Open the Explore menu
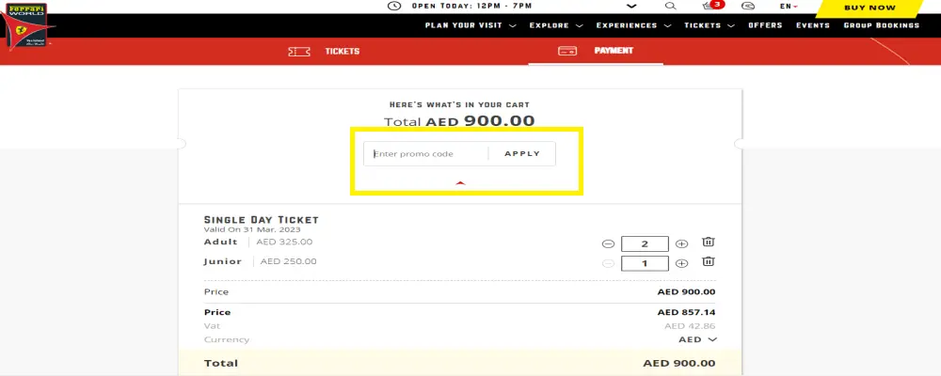The width and height of the screenshot is (941, 376). (556, 25)
